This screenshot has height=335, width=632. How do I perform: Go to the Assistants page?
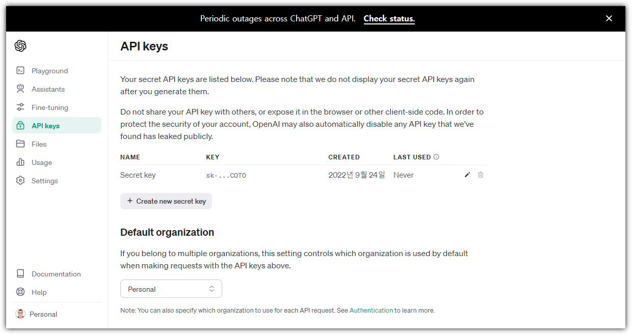click(57, 89)
